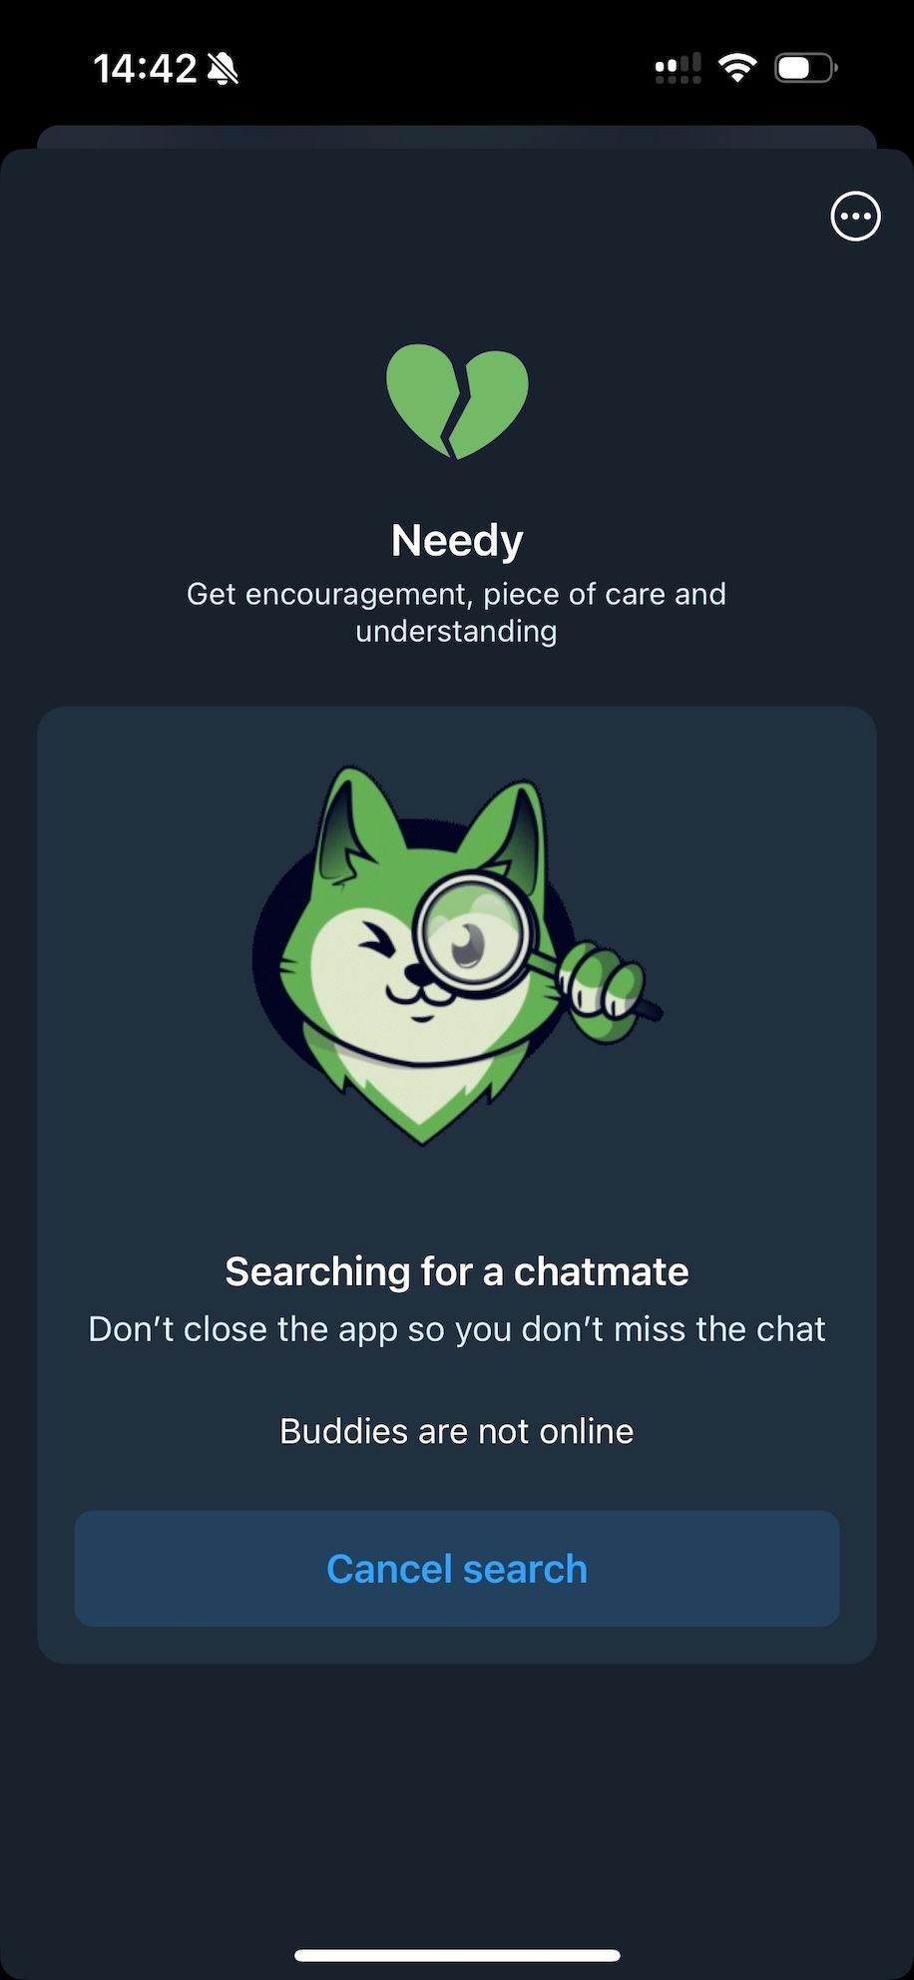The image size is (914, 1980).
Task: Tap the "Searching for a chatmate" heading
Action: [457, 1271]
